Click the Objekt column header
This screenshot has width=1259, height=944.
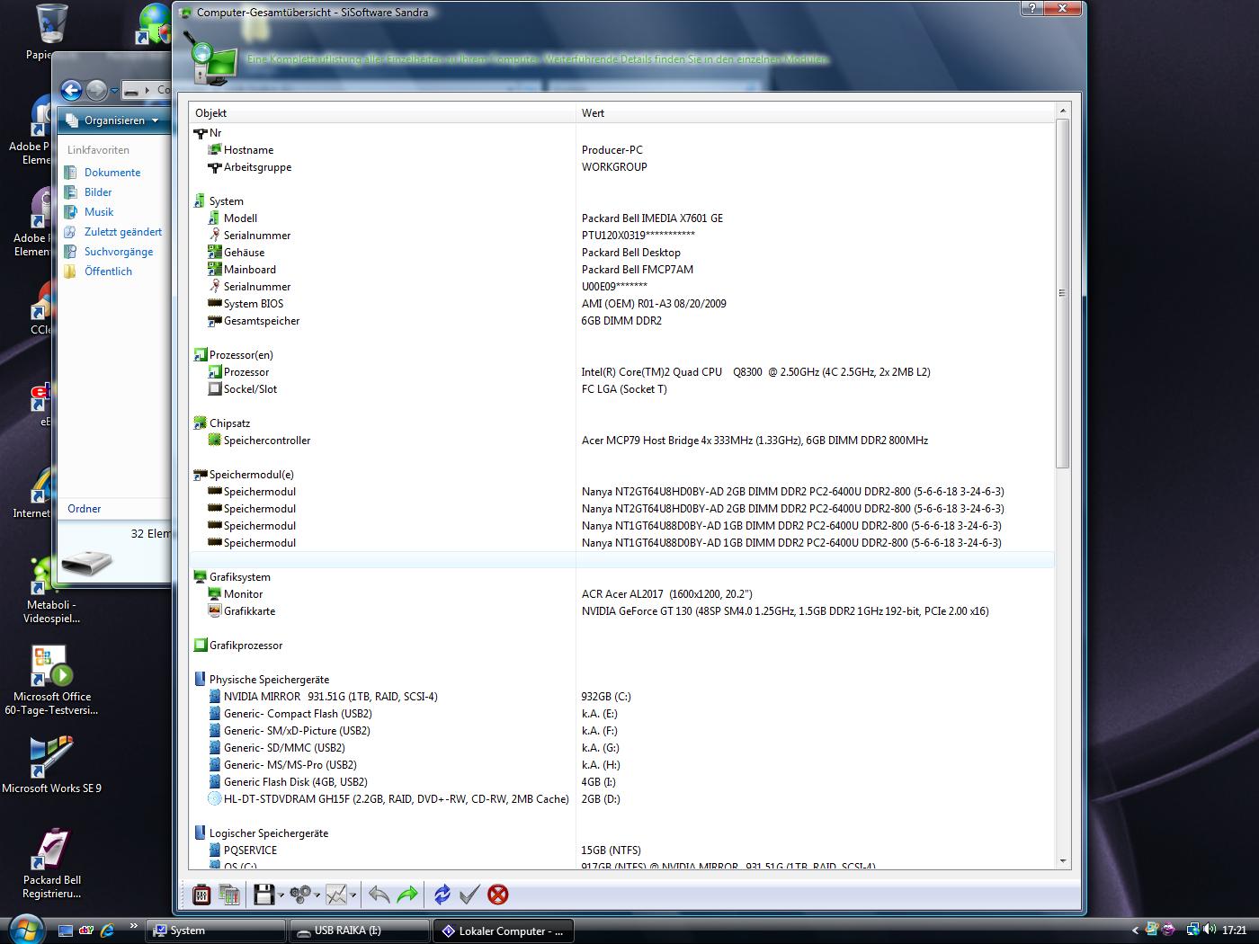pos(382,113)
